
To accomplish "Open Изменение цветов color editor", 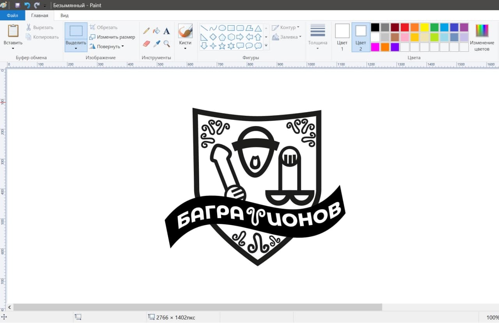I will (482, 37).
